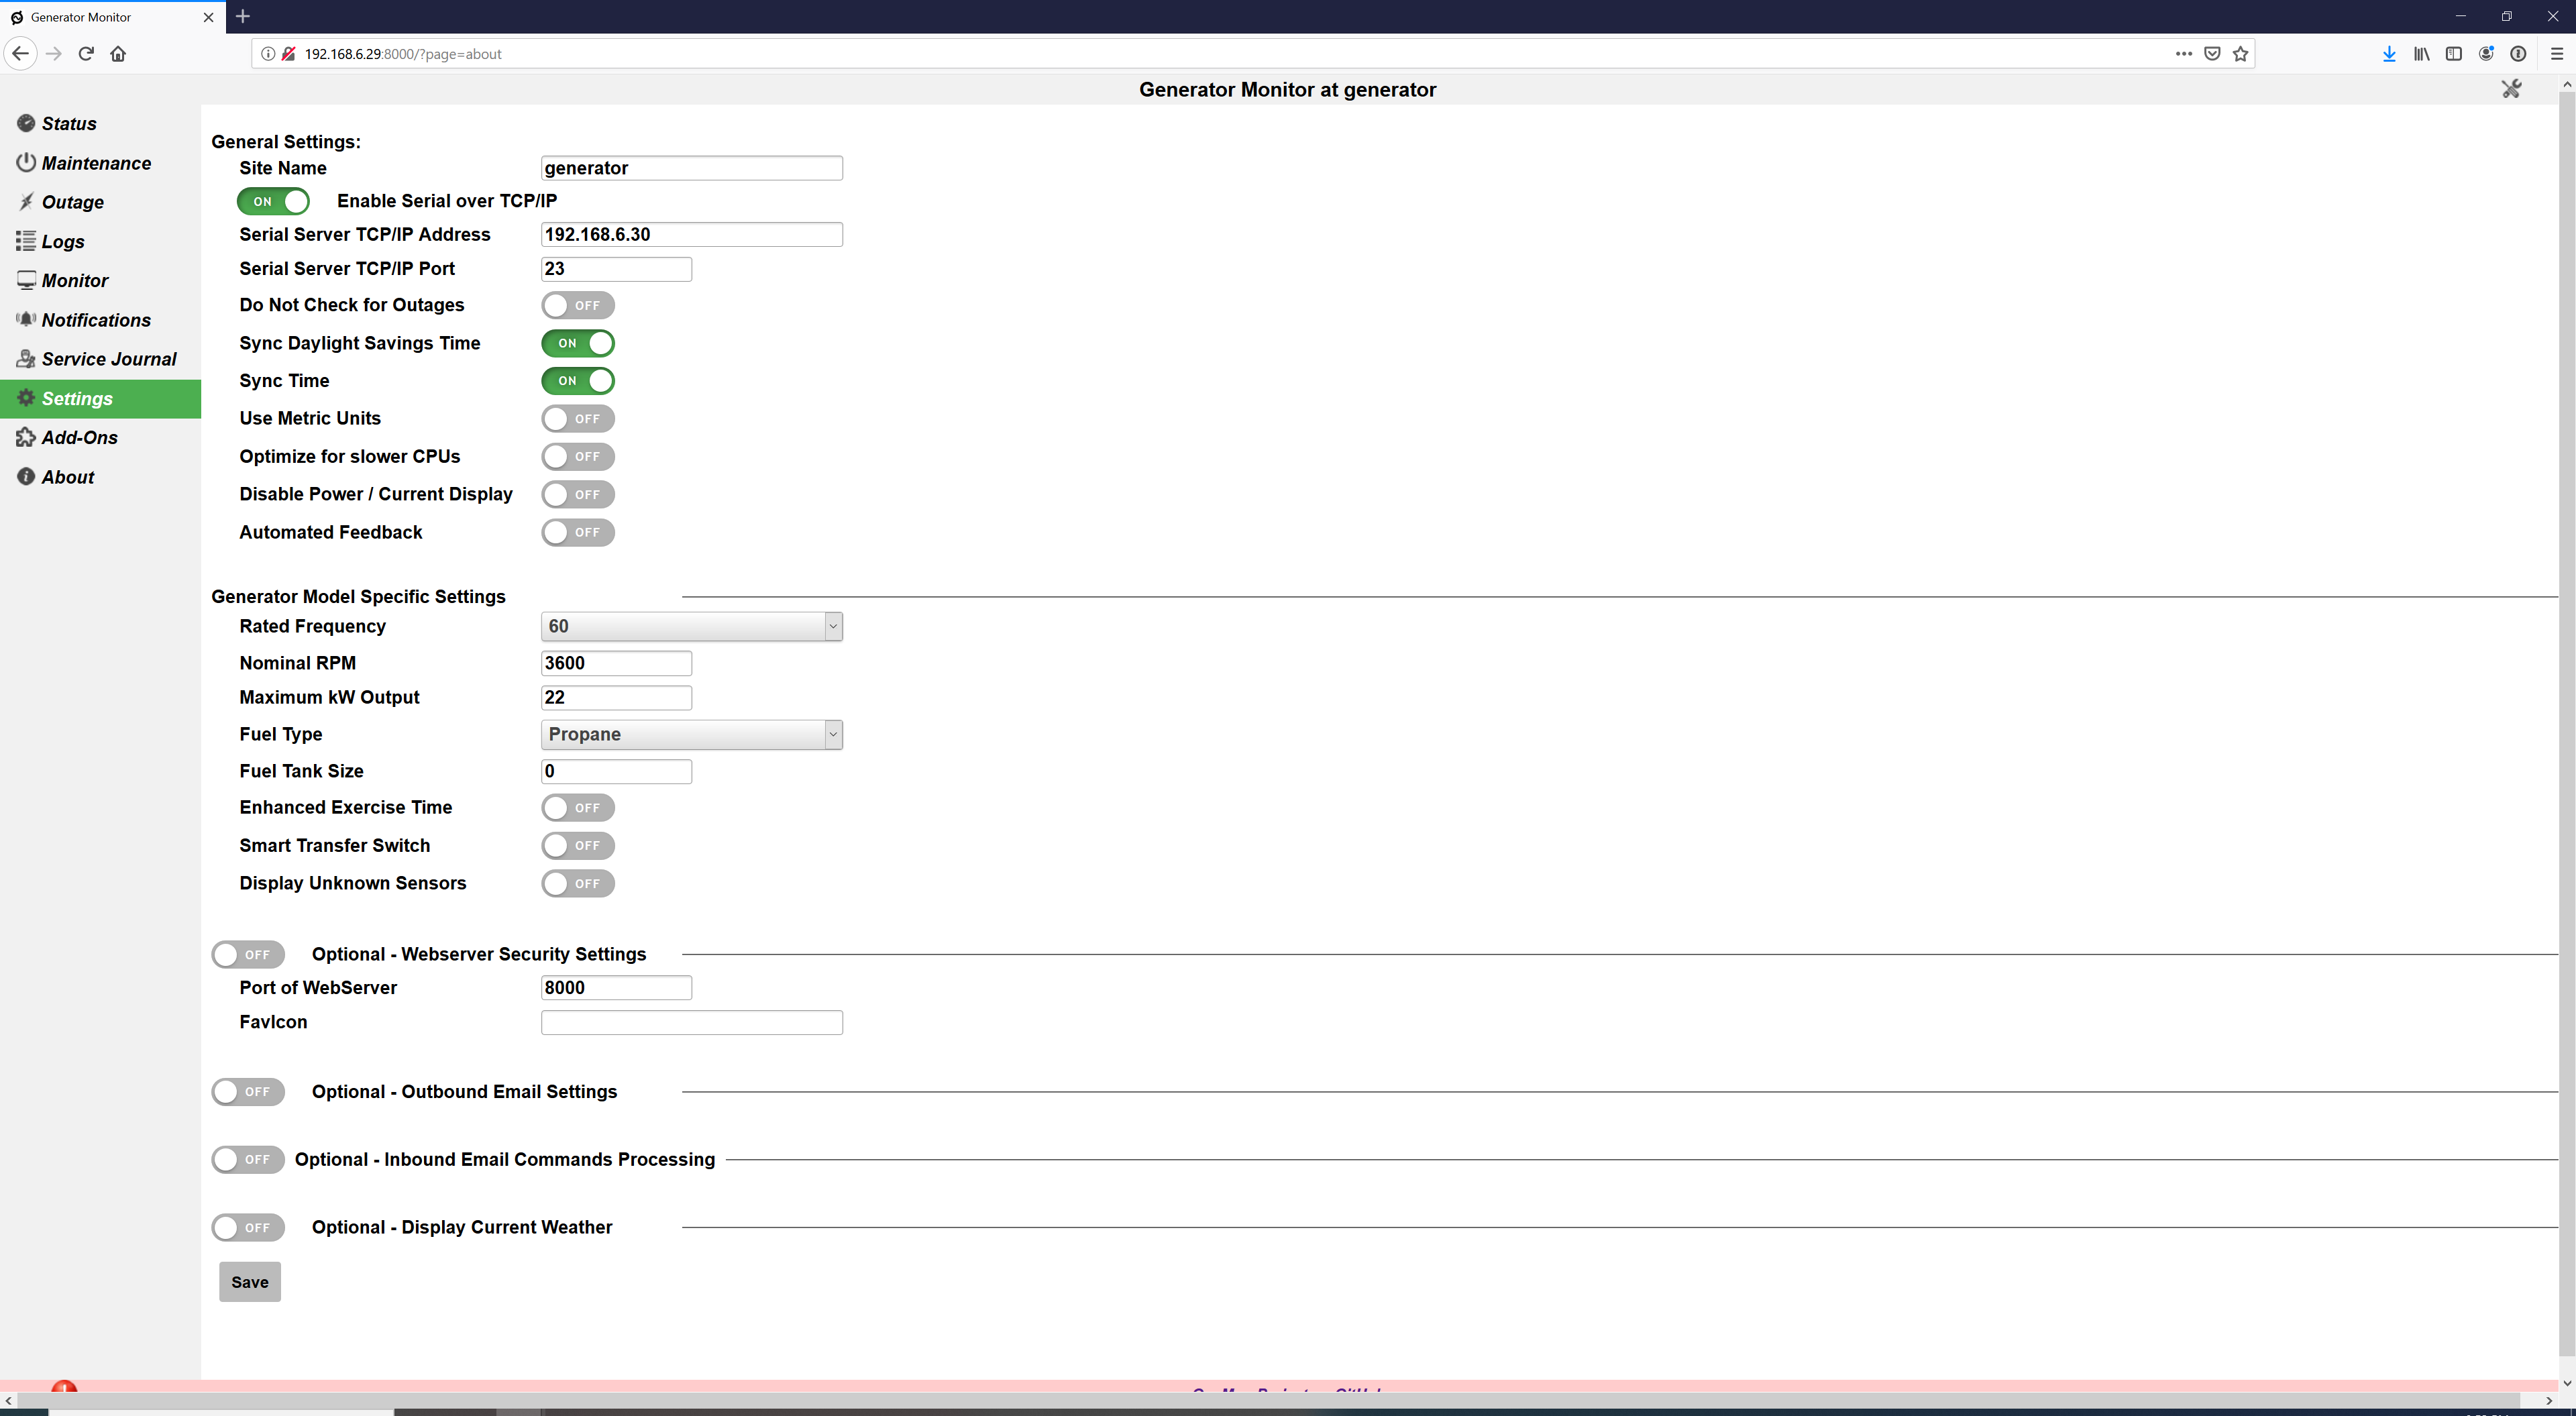This screenshot has width=2576, height=1416.
Task: Open page actions three-dots menu
Action: (2183, 54)
